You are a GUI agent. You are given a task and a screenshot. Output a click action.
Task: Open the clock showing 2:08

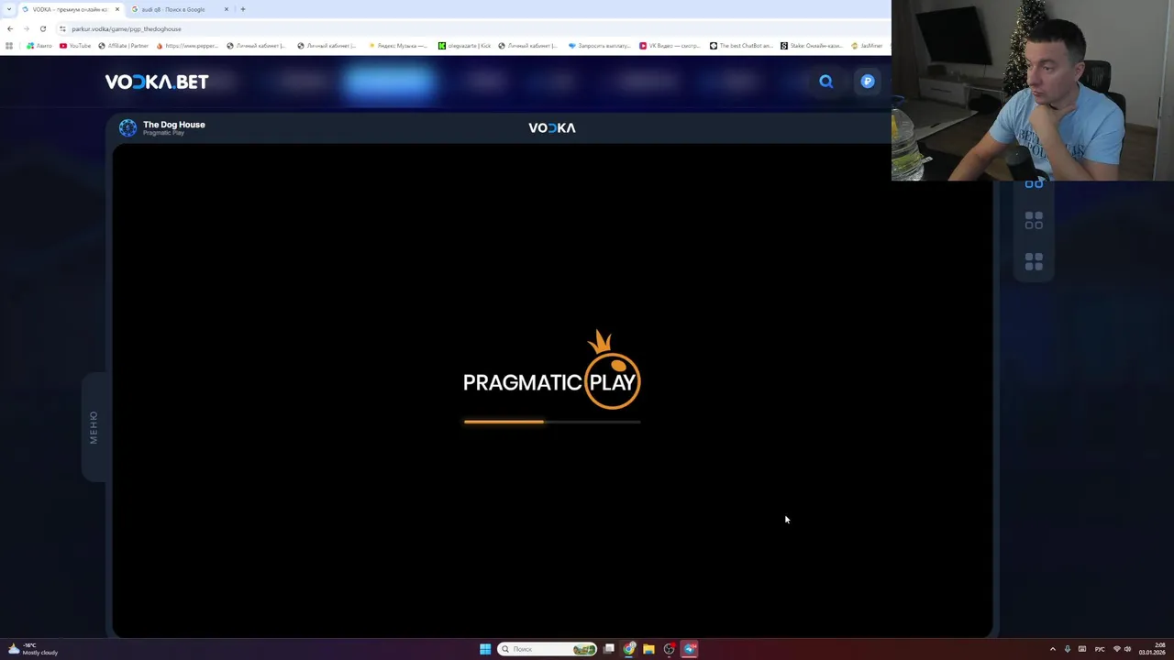coord(1153,649)
